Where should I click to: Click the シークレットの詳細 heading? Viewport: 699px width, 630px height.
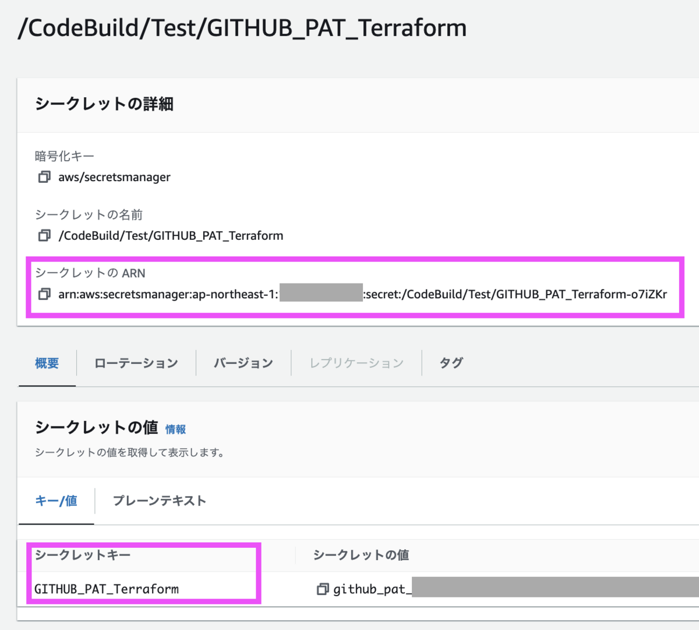(104, 104)
